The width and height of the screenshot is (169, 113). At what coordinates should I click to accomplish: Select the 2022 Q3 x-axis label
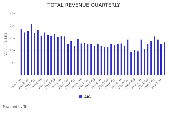(157, 83)
